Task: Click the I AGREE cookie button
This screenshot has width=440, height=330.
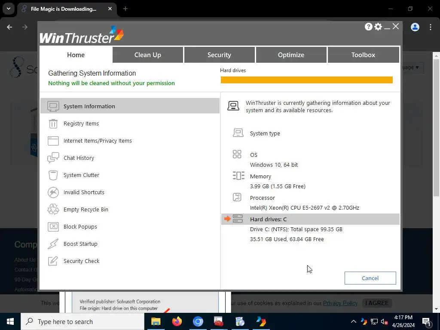Action: pyautogui.click(x=377, y=303)
